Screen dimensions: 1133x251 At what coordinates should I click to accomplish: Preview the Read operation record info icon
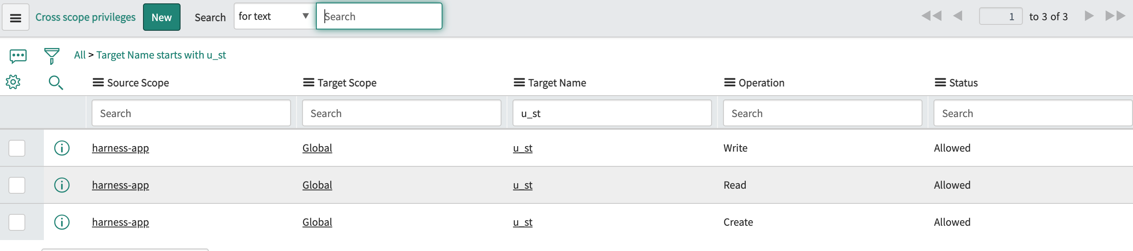point(62,185)
